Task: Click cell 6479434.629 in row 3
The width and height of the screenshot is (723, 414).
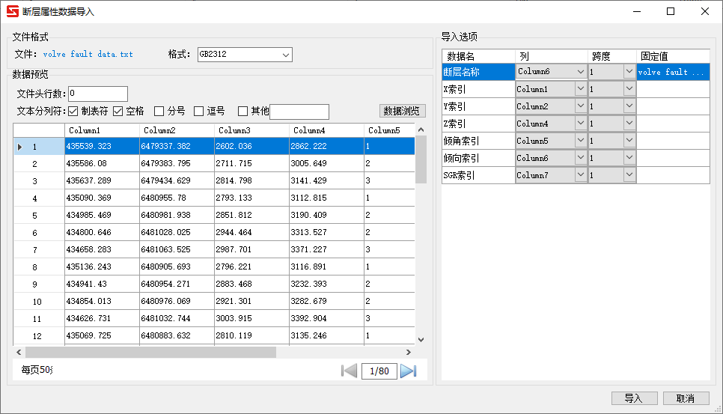Action: pos(177,180)
